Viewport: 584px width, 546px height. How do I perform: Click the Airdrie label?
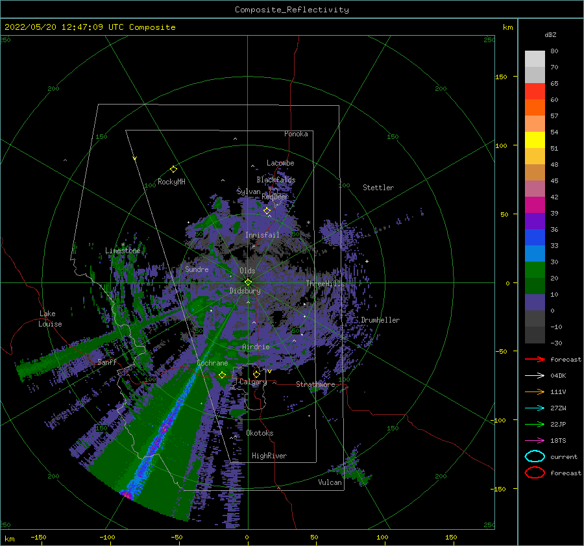pos(256,347)
